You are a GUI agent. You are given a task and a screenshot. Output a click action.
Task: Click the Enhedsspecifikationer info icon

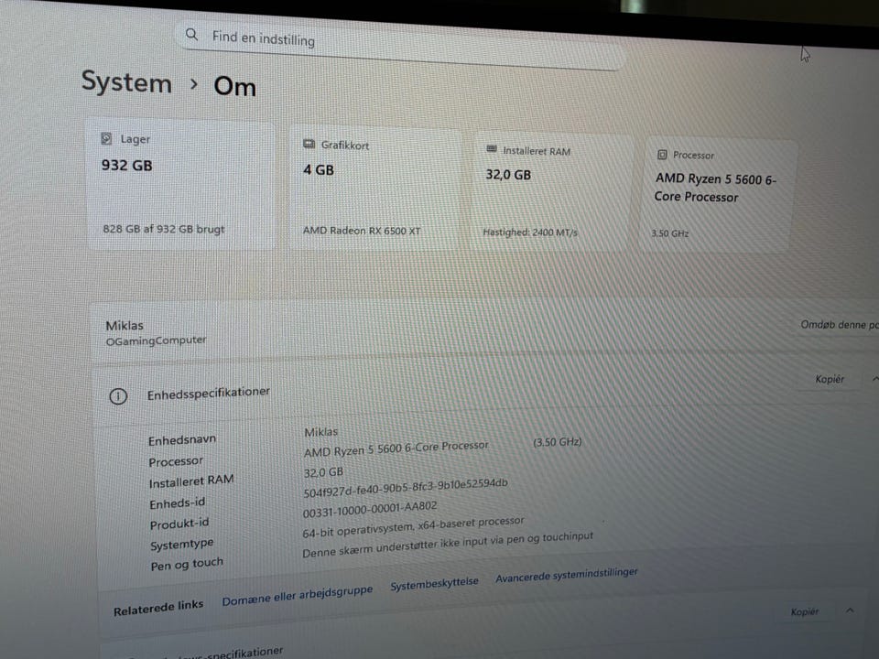click(118, 396)
